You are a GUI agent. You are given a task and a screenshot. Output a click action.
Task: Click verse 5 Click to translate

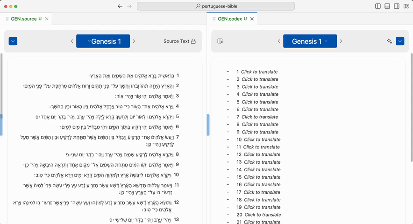[x=260, y=102]
